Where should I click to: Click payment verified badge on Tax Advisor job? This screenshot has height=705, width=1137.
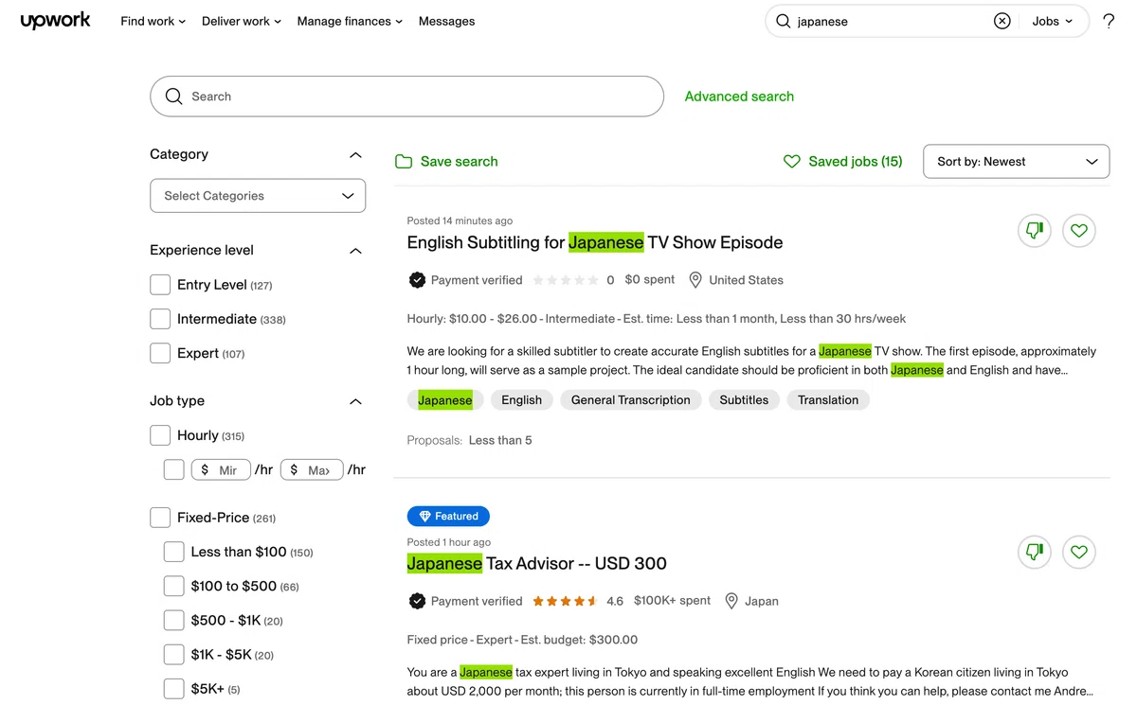(x=417, y=601)
